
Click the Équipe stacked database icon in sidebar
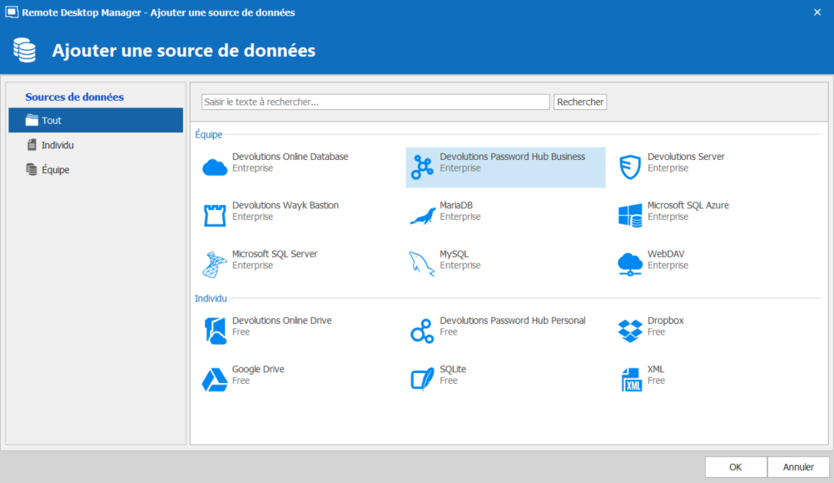(32, 169)
